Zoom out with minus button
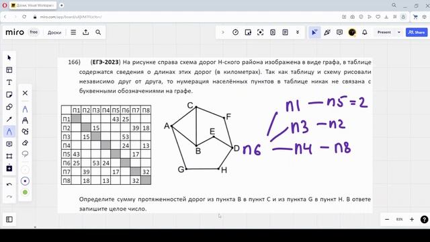The width and height of the screenshot is (430, 242). point(387,219)
